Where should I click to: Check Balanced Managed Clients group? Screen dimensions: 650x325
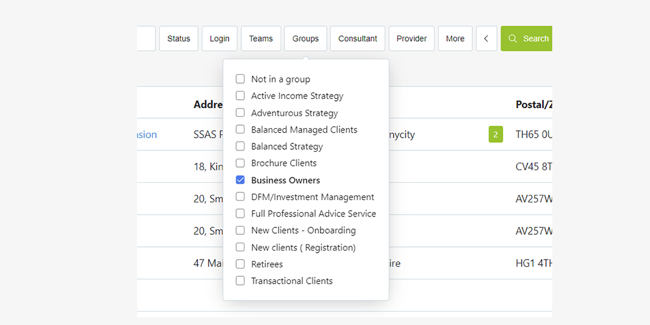(241, 129)
